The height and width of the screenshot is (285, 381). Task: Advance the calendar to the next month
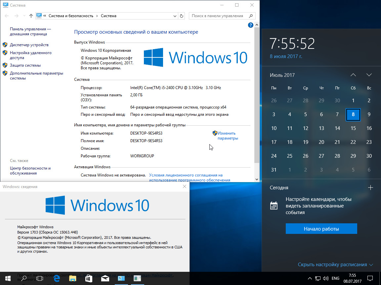point(369,75)
